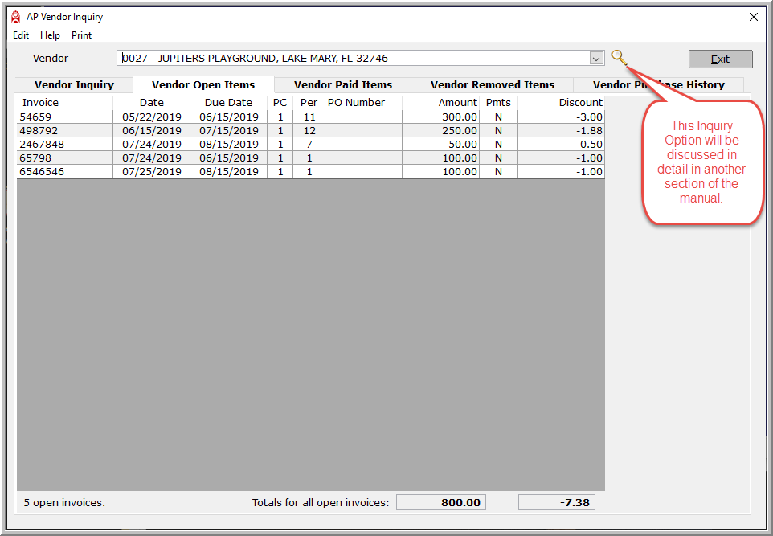Expand the Vendor dropdown arrow

coord(596,59)
